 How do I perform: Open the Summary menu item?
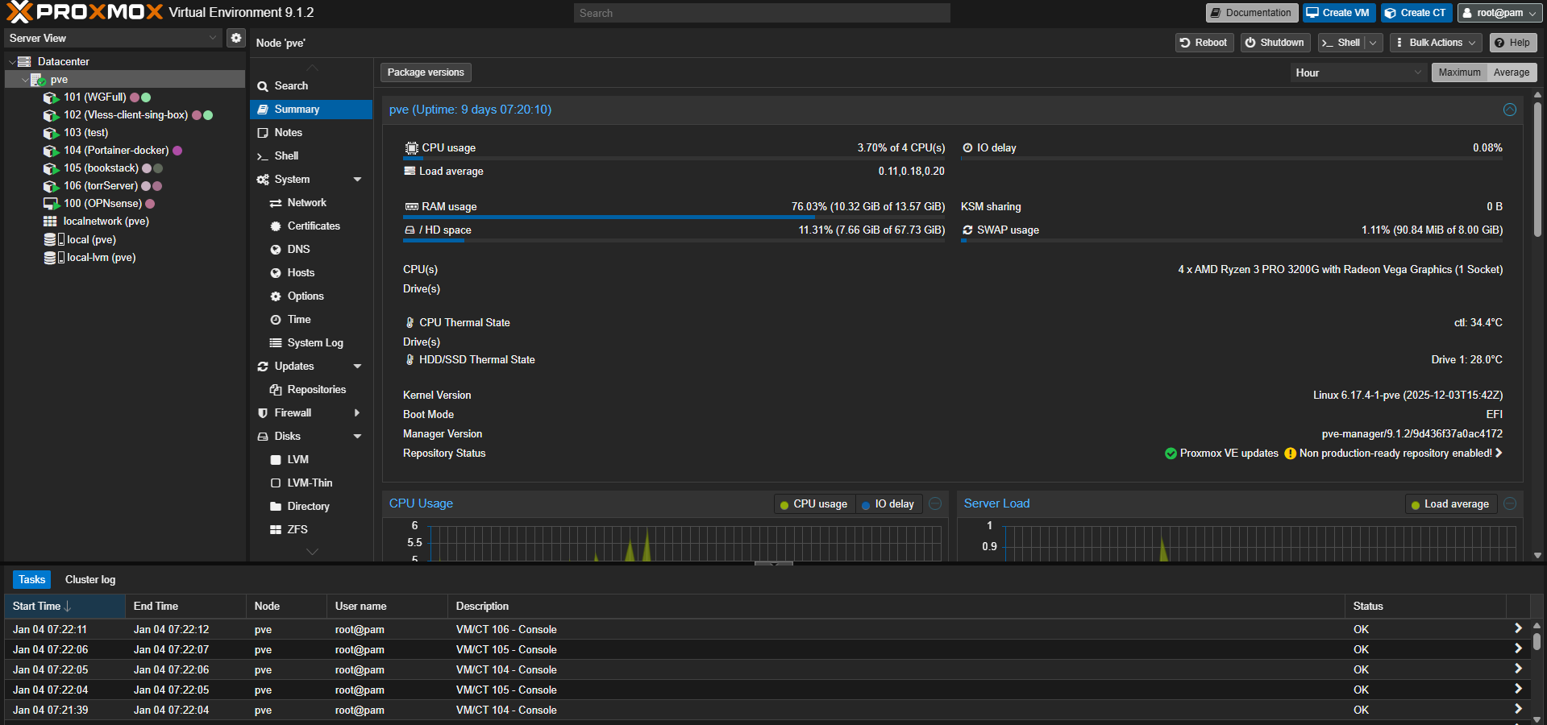311,110
